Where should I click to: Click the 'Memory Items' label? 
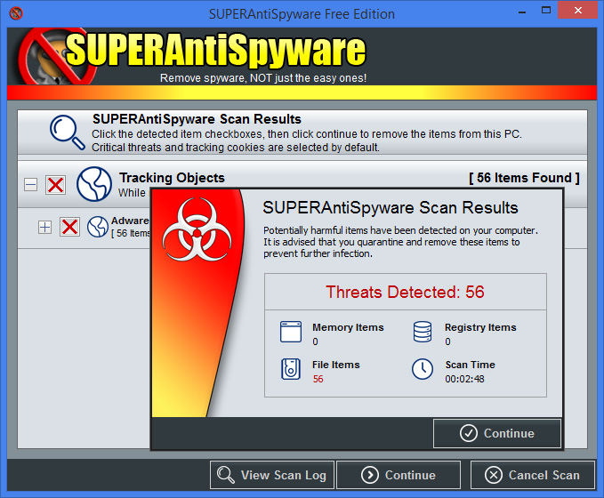348,327
